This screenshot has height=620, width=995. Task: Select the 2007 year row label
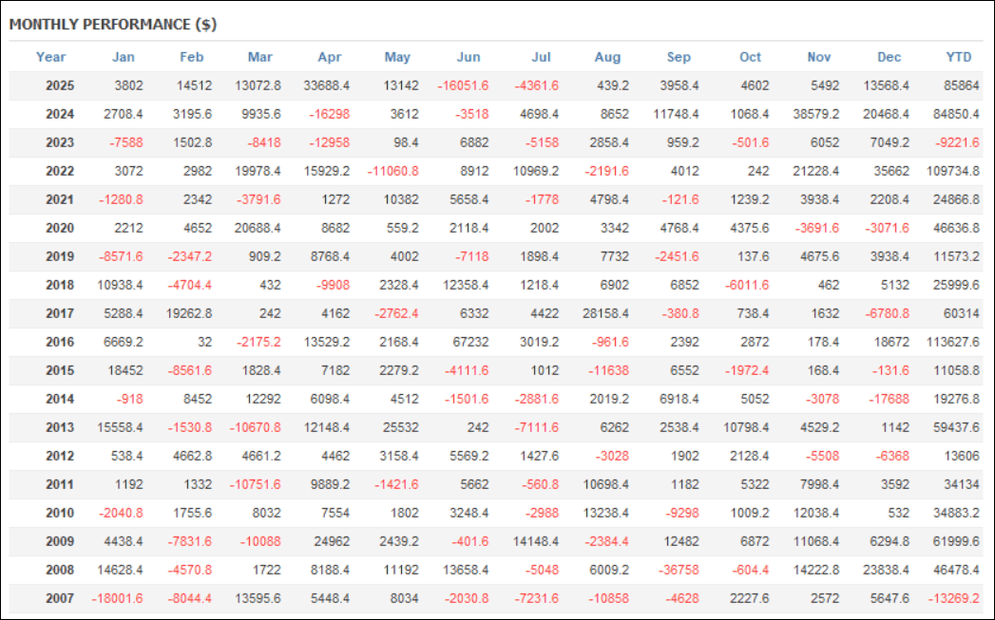pos(60,598)
